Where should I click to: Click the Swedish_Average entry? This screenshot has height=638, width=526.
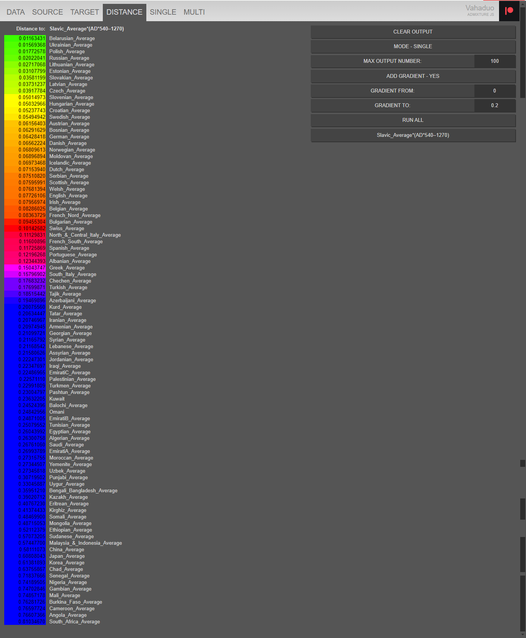point(70,117)
